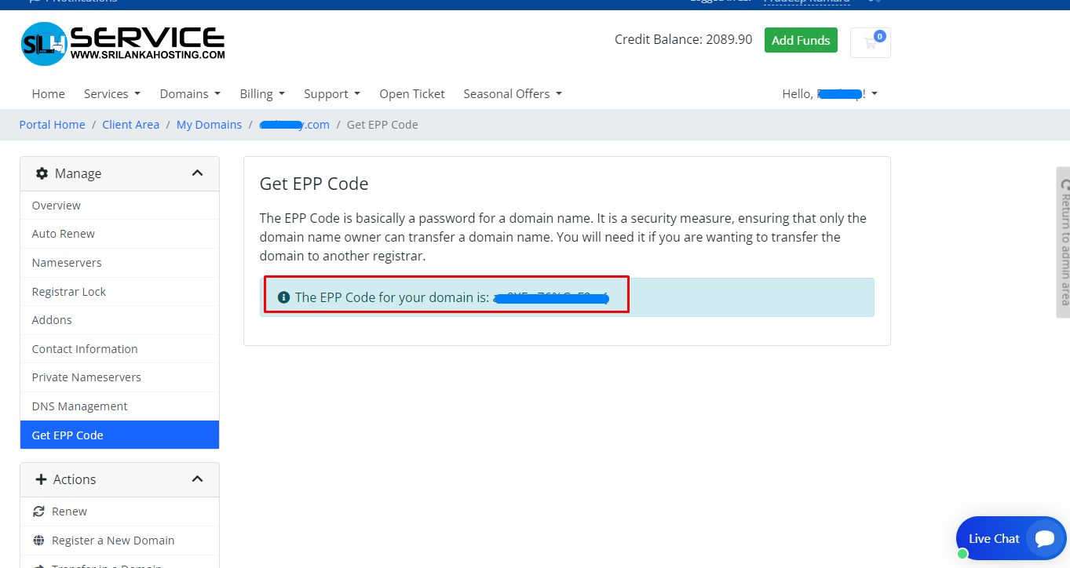Click the info icon in EPP alert

click(x=284, y=297)
